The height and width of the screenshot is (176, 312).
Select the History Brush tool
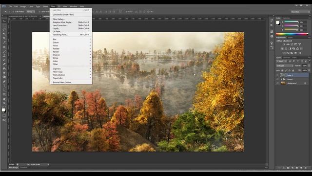click(4, 60)
